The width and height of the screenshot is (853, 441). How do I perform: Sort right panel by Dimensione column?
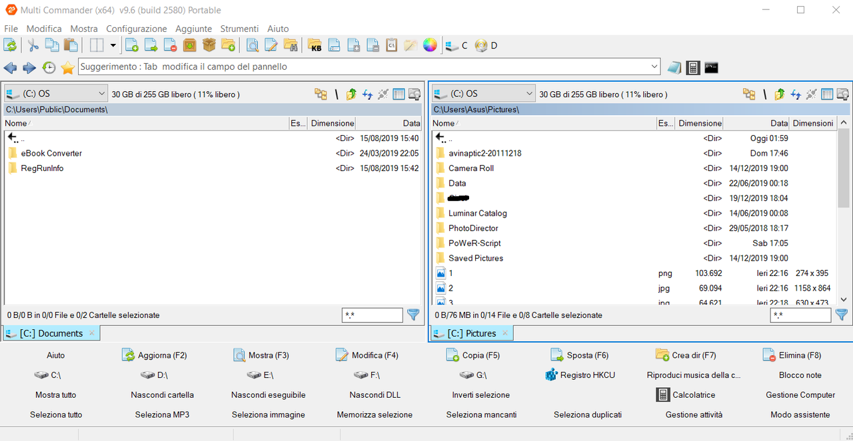tap(699, 123)
